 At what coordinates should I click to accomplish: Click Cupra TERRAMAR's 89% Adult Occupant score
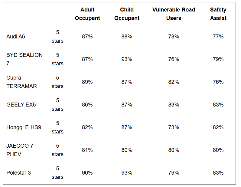pyautogui.click(x=87, y=82)
